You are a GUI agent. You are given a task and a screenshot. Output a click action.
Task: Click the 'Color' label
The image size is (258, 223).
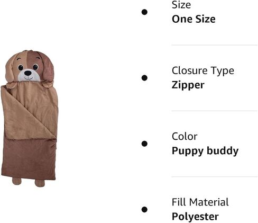click(x=185, y=137)
